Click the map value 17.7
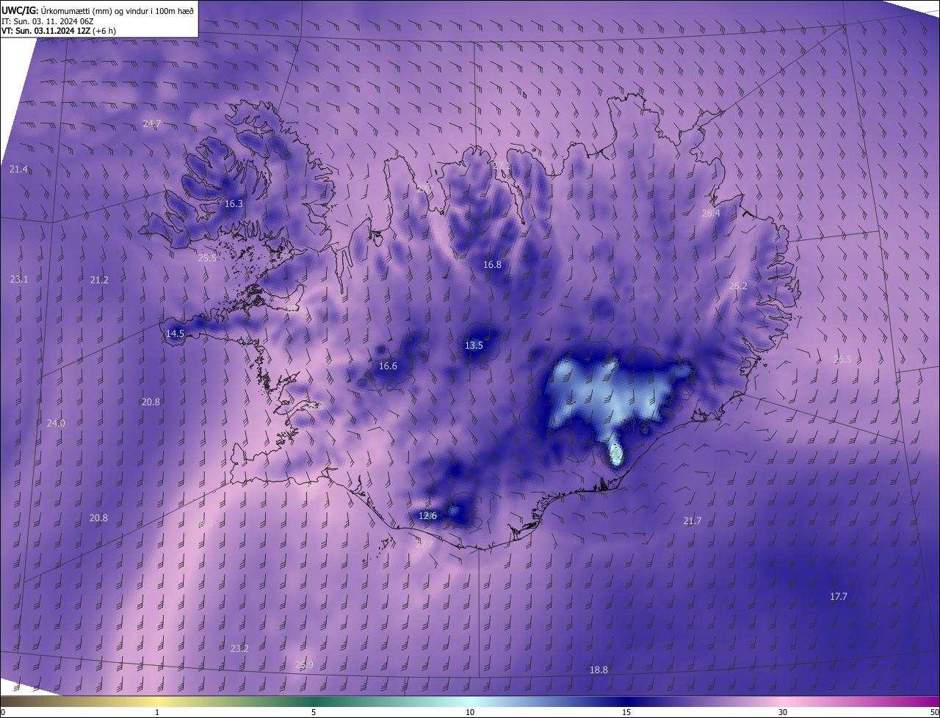The image size is (940, 718). [839, 597]
